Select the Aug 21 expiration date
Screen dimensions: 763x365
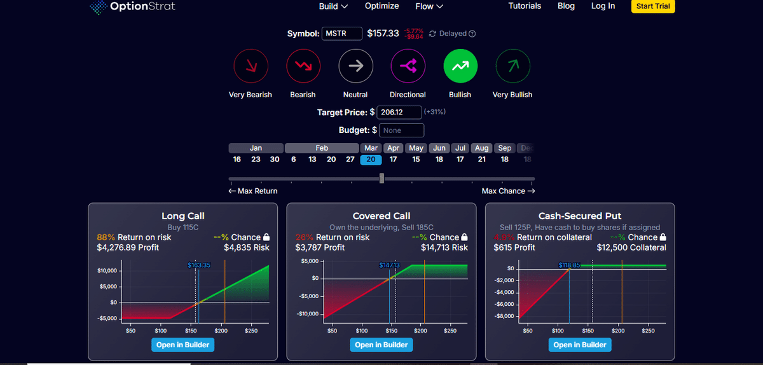482,160
